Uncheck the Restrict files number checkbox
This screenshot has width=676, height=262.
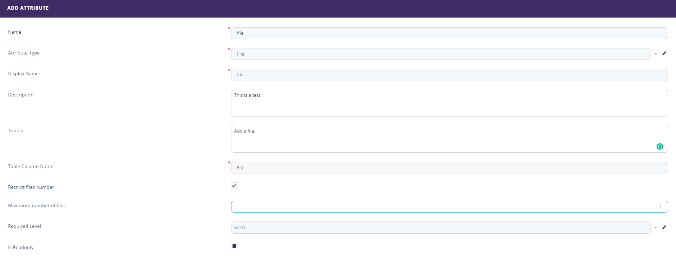(234, 186)
